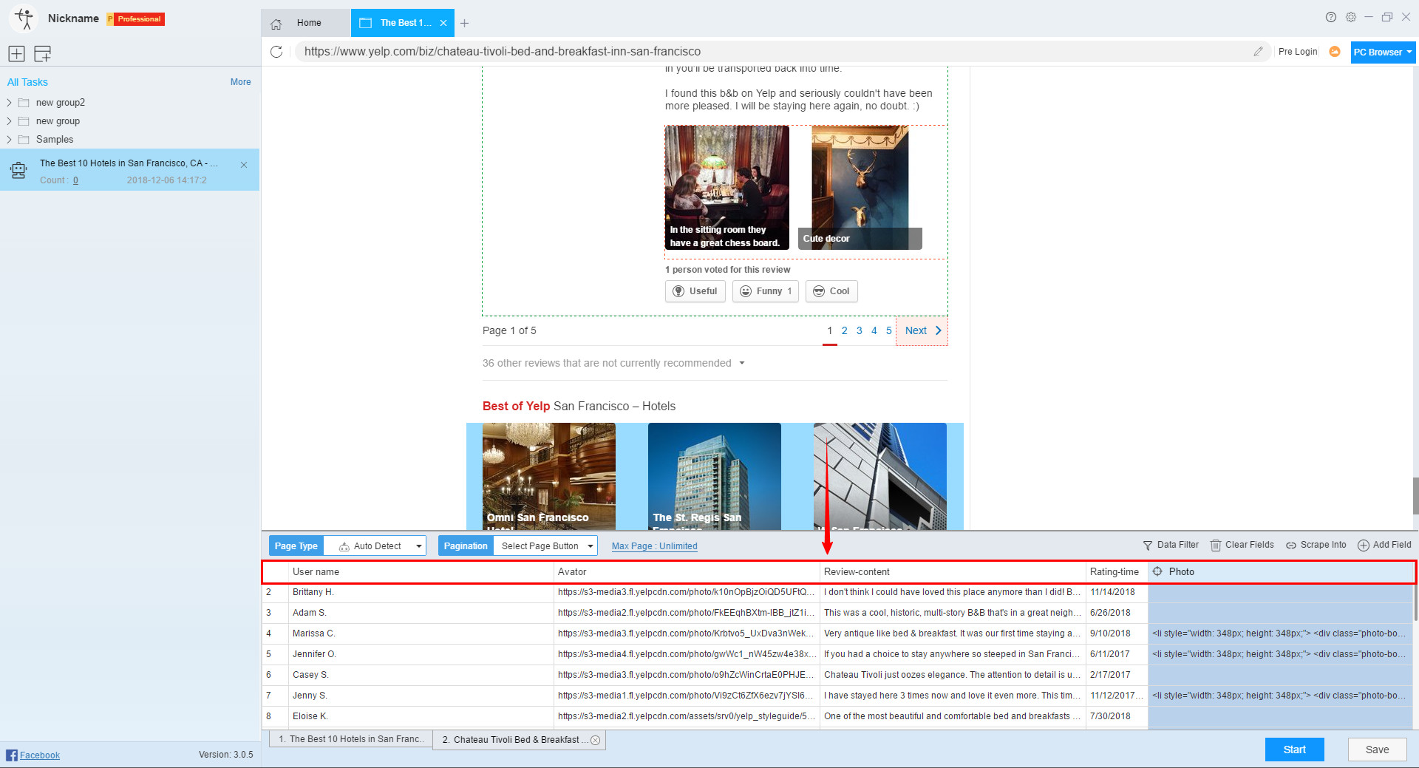Close the 'The Best 1...' browser tab
Screen dimensions: 1419x768
tap(443, 24)
